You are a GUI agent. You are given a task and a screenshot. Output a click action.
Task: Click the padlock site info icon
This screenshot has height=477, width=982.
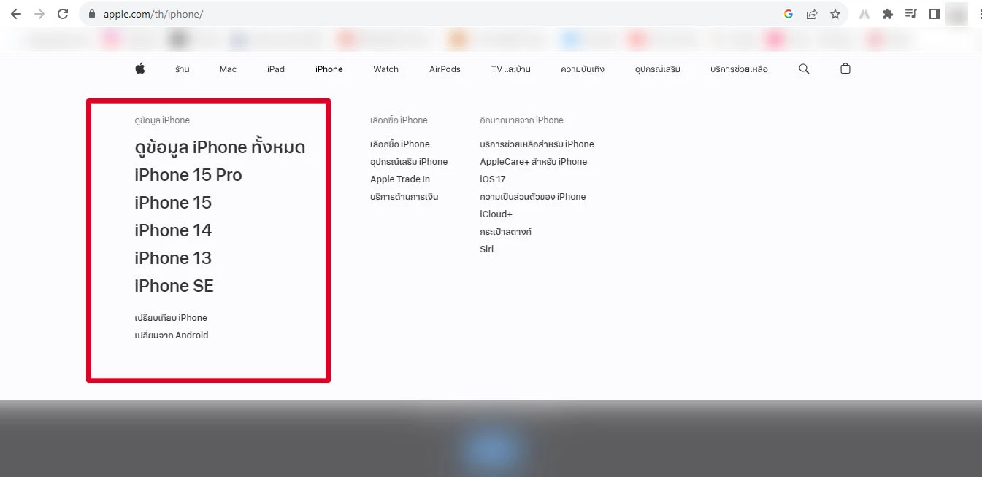pyautogui.click(x=92, y=14)
